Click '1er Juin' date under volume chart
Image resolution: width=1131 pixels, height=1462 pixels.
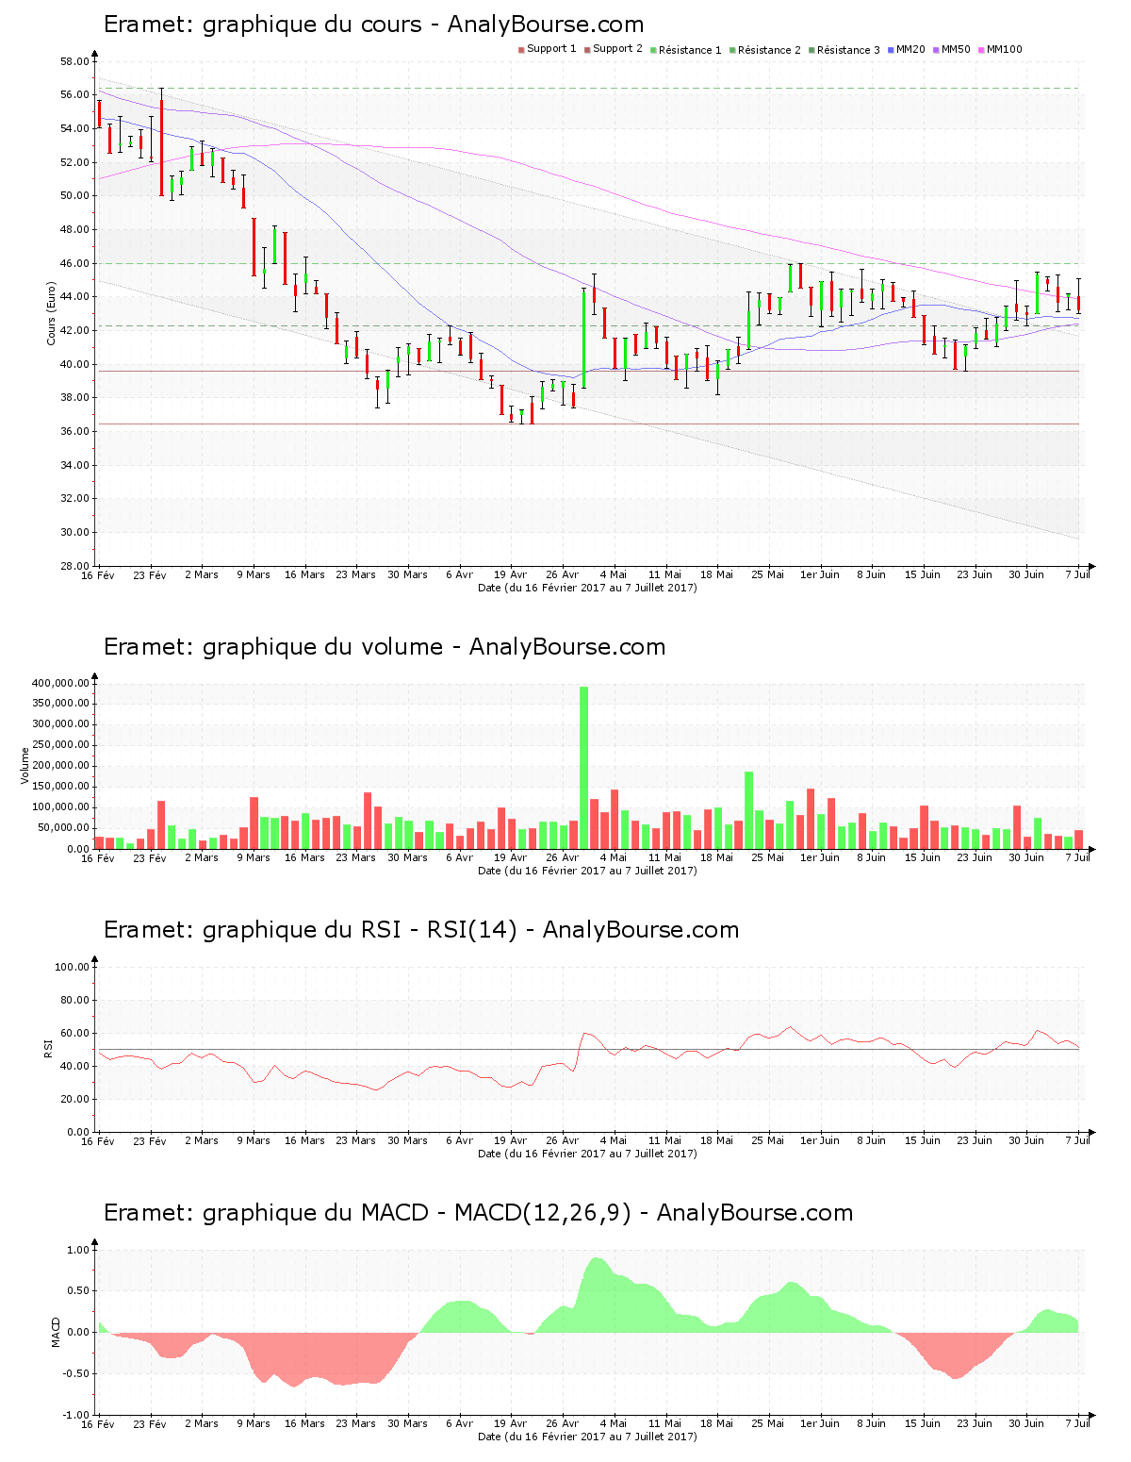pos(819,857)
